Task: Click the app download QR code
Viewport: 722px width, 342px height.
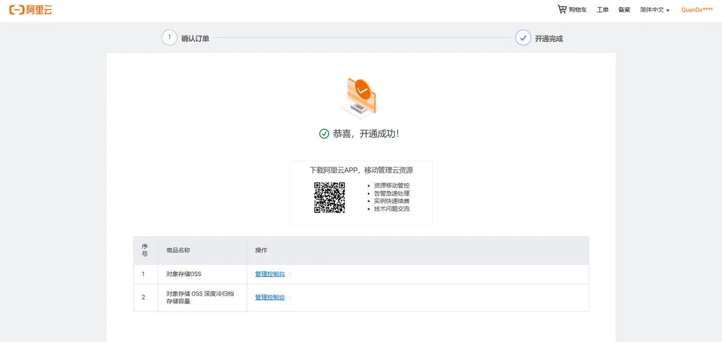Action: 330,198
